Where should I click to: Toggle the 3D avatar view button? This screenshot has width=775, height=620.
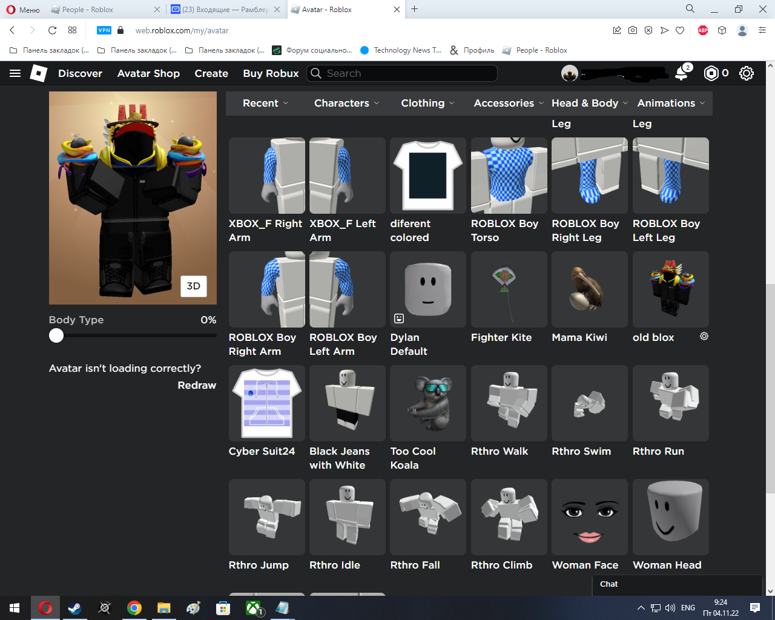point(194,286)
